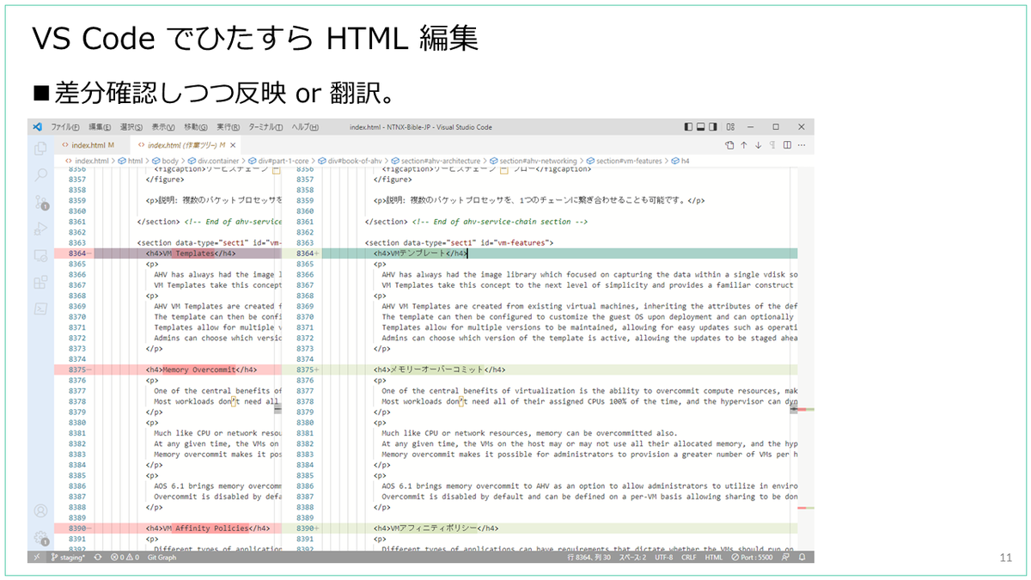Click the HTML language mode selector
This screenshot has height=580, width=1031.
click(x=714, y=558)
